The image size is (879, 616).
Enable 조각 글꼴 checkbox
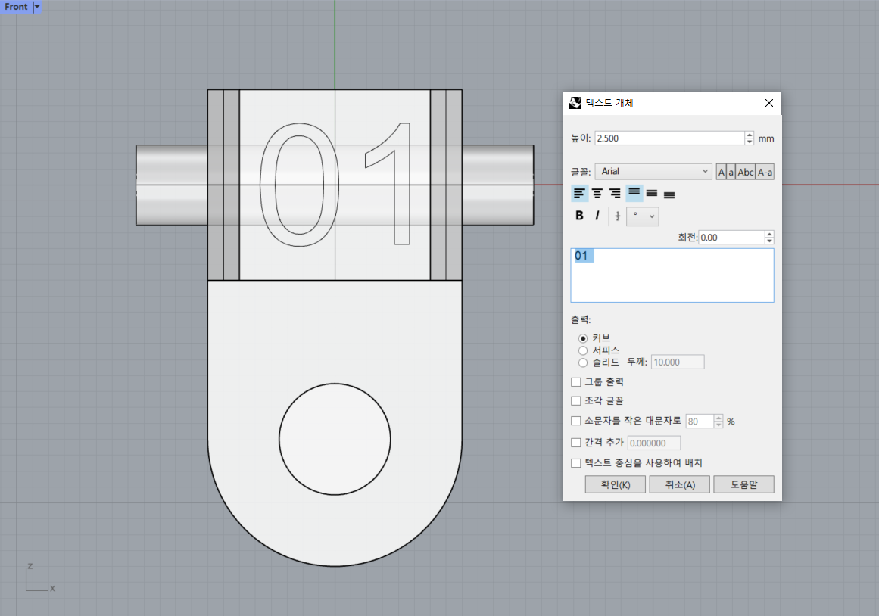pyautogui.click(x=575, y=401)
